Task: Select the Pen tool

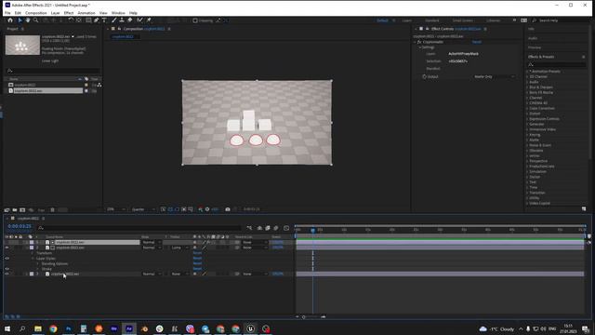Action: pyautogui.click(x=97, y=20)
